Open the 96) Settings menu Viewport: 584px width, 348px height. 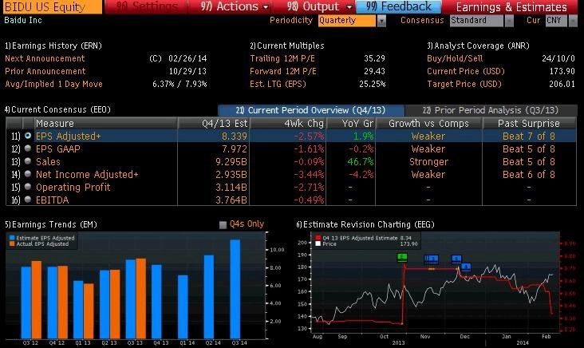147,6
